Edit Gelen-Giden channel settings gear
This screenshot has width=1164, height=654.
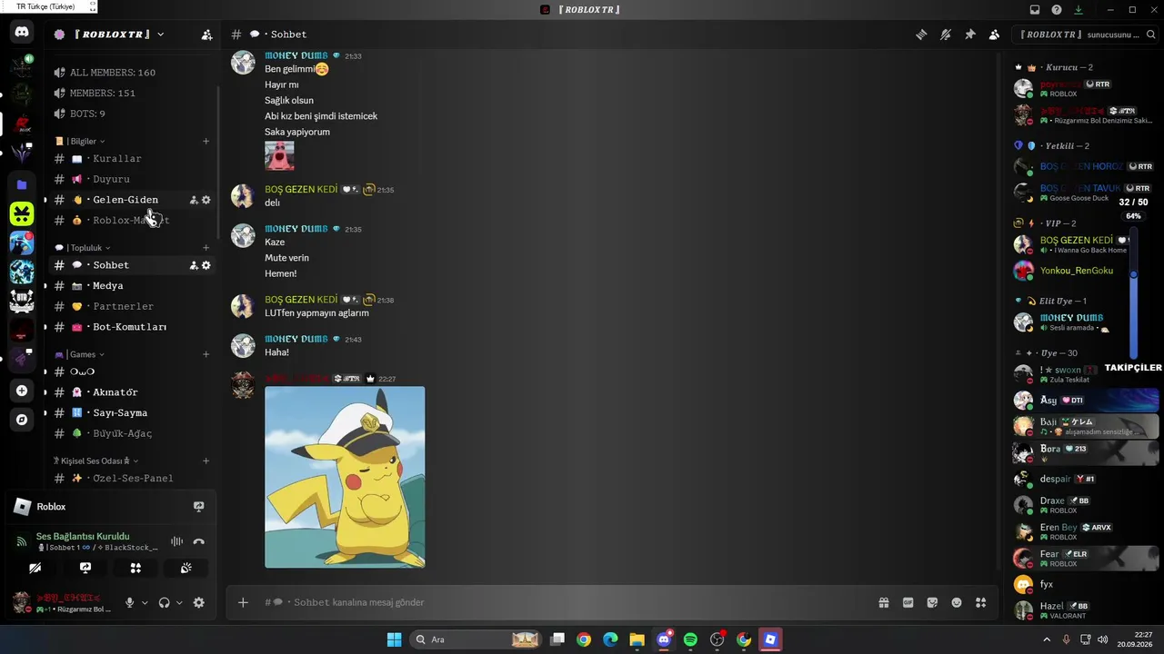coord(206,200)
